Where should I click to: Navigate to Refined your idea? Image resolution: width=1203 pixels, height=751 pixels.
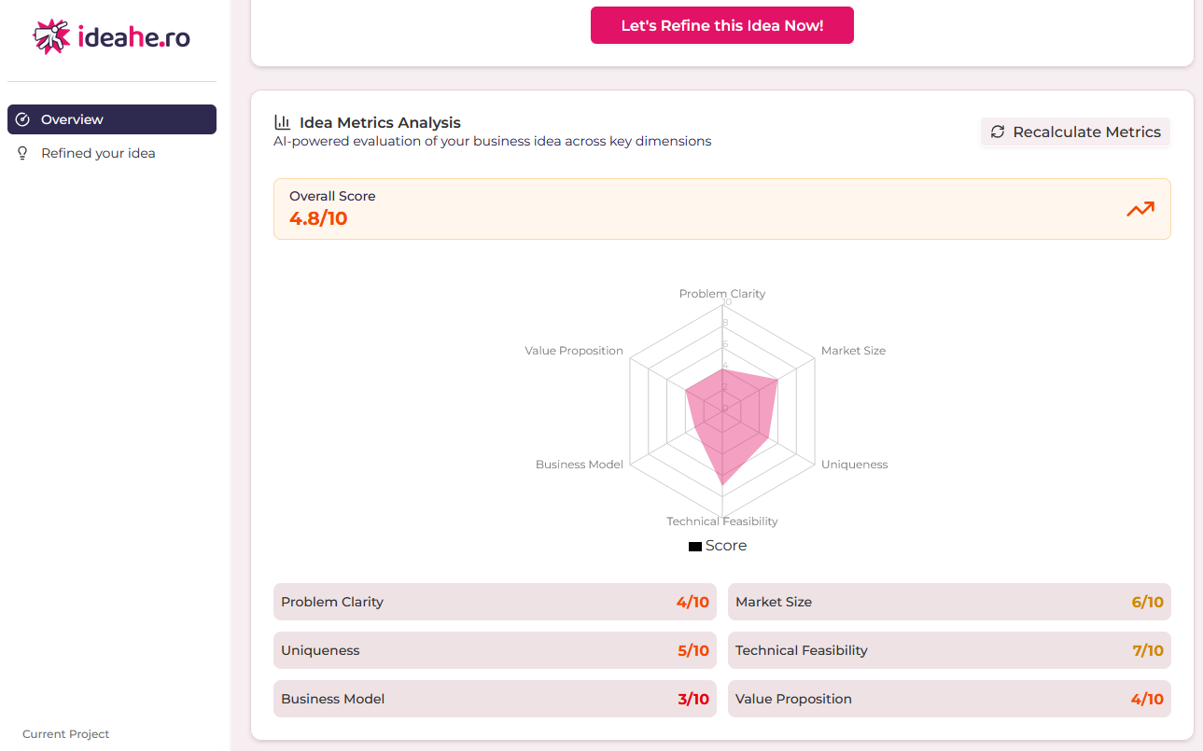click(x=96, y=153)
